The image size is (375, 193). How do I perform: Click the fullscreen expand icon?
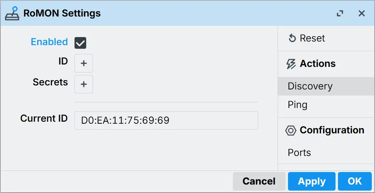coord(340,13)
